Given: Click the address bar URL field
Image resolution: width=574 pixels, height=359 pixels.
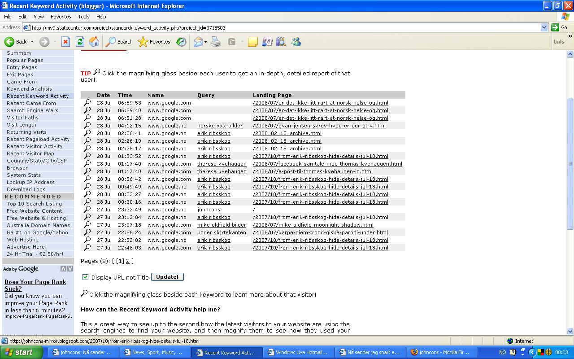Looking at the screenshot, I should pyautogui.click(x=285, y=27).
